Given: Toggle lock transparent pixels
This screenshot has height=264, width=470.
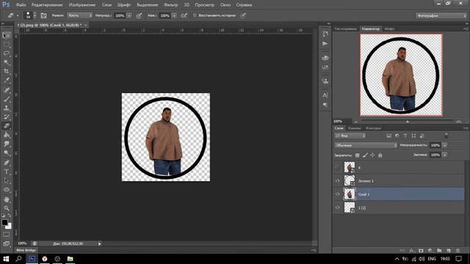Looking at the screenshot, I should [358, 155].
